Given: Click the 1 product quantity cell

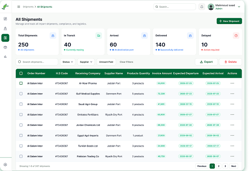Looking at the screenshot, I should pyautogui.click(x=138, y=136).
